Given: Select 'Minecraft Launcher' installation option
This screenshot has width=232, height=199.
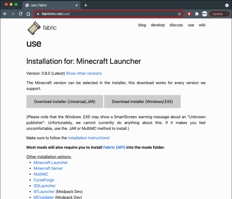Looking at the screenshot, I should 50,162.
